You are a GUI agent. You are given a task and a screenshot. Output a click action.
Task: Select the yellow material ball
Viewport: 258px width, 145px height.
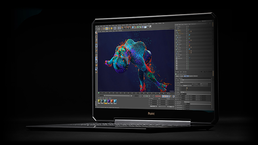point(99,101)
